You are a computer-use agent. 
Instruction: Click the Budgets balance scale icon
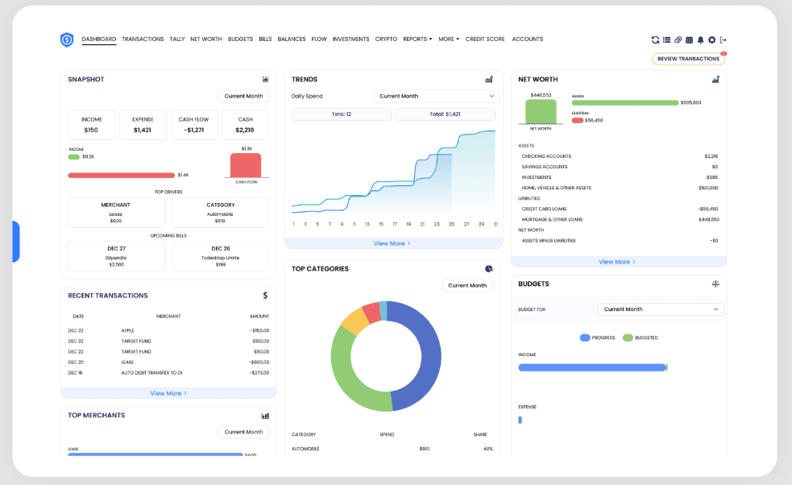coord(715,284)
